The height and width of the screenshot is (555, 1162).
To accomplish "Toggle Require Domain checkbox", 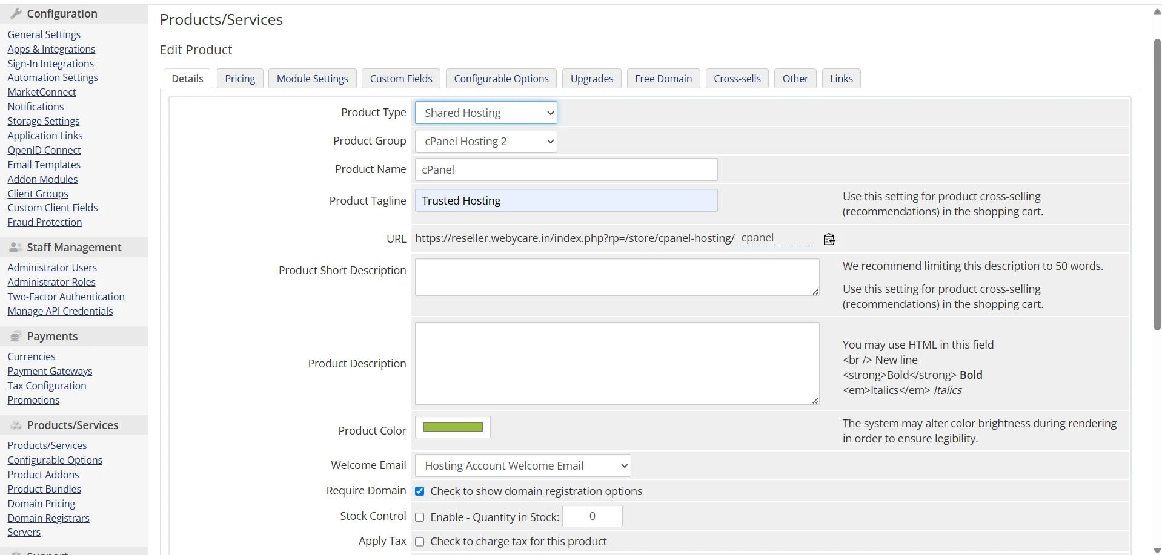I will (x=419, y=491).
